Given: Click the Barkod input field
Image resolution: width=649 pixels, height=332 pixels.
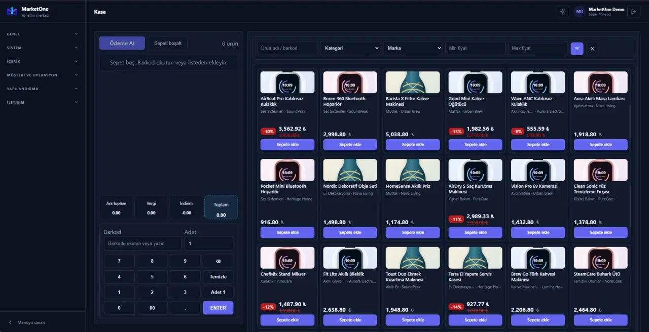Looking at the screenshot, I should [142, 243].
